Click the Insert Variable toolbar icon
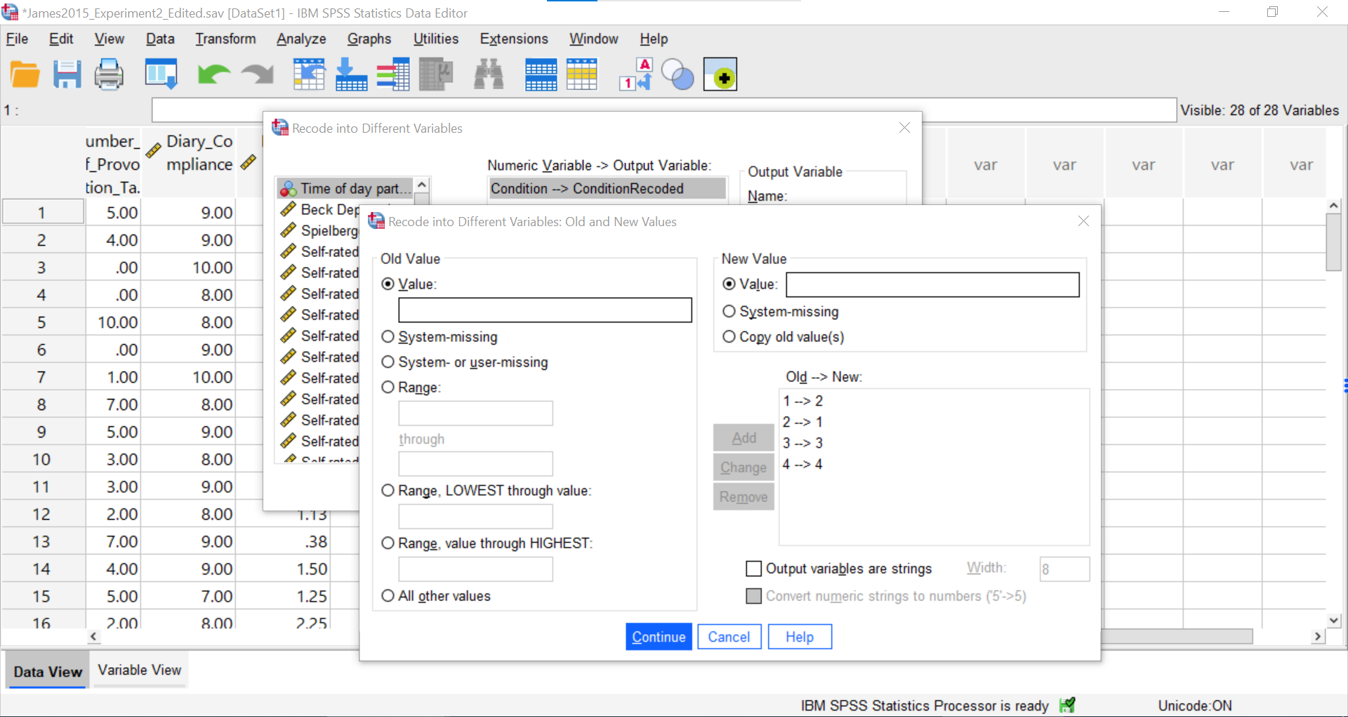This screenshot has width=1348, height=717. pos(582,74)
